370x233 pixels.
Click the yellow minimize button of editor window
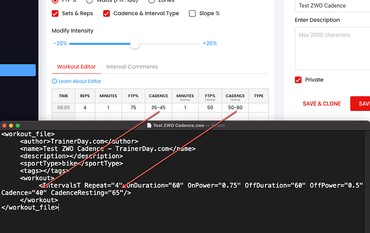[x=11, y=125]
